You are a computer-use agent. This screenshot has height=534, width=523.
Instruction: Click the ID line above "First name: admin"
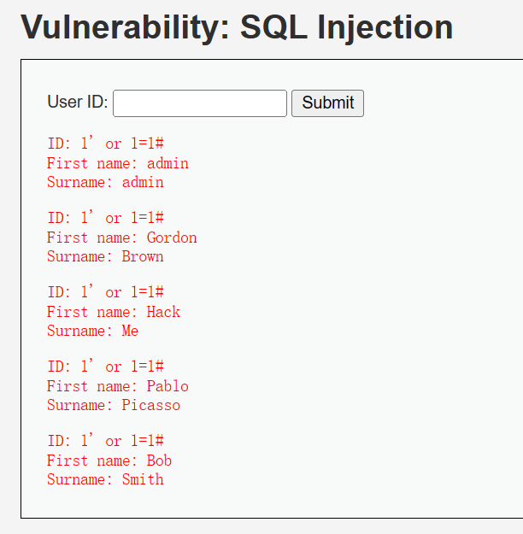[105, 144]
